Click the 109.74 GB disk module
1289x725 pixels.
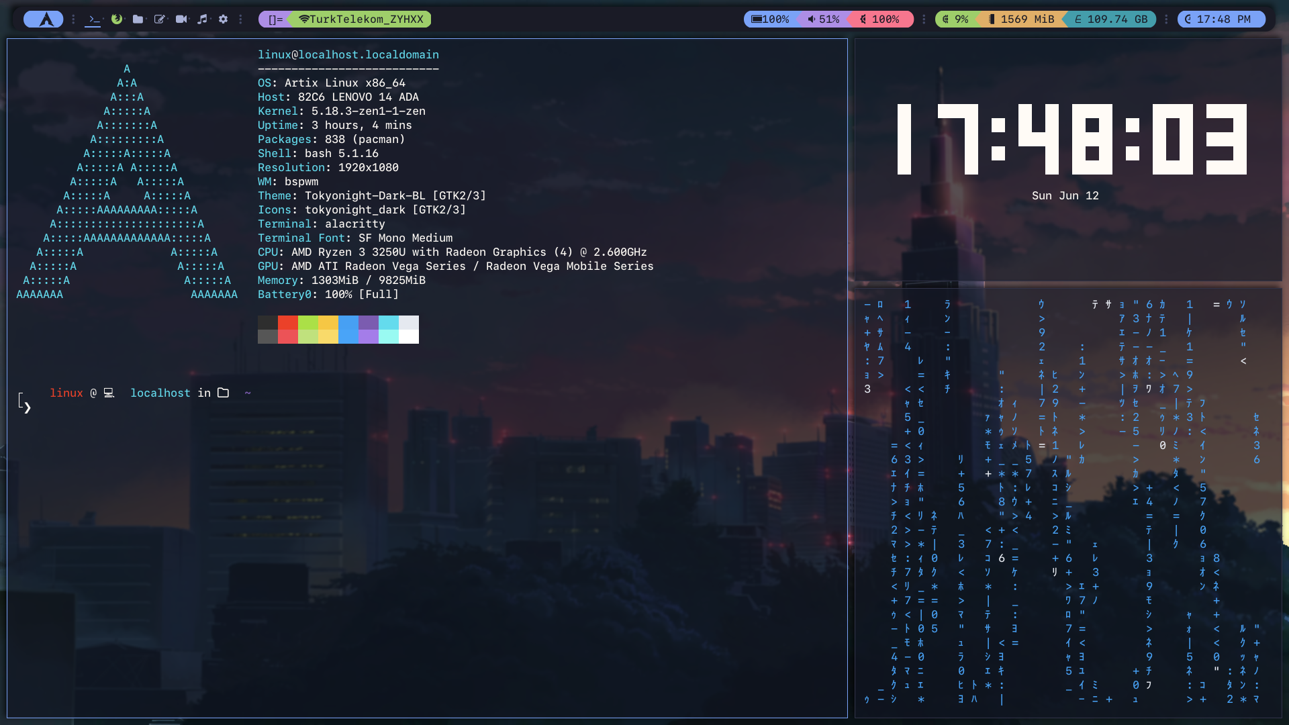[x=1110, y=19]
